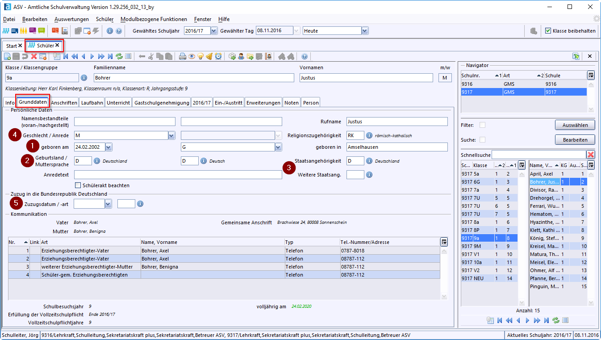This screenshot has width=601, height=340.
Task: Tick the Suche checkbox in Navigator
Action: [x=482, y=140]
